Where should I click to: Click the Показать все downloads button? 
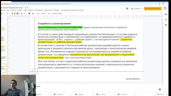click(160, 94)
